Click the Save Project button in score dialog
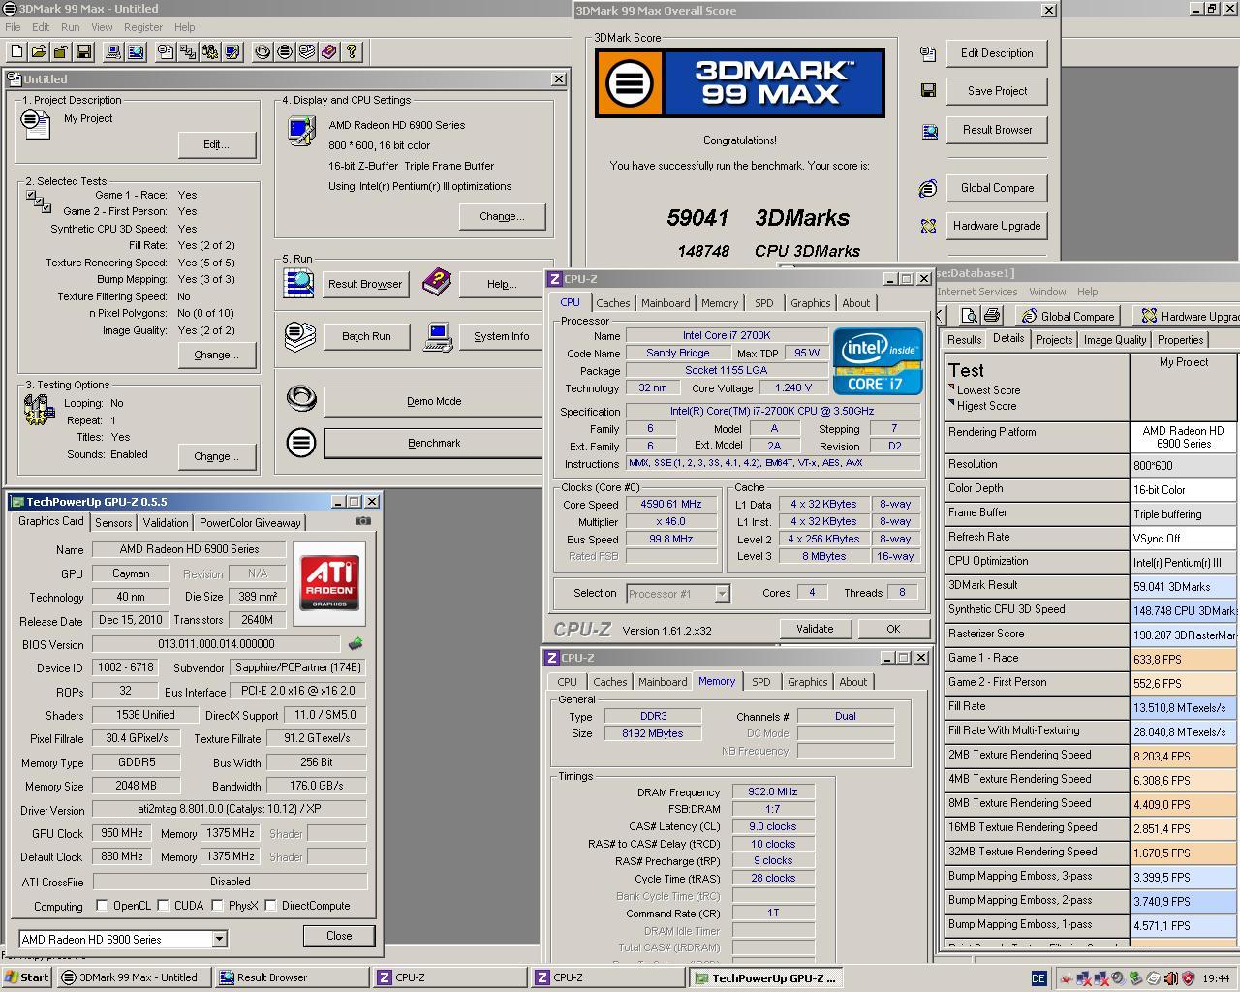 pos(997,91)
